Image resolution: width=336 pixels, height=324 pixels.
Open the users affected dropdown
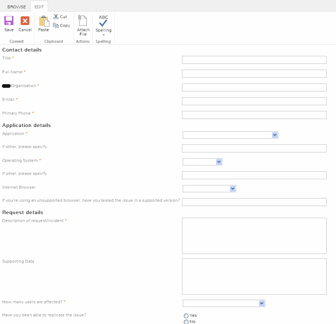[x=262, y=303]
